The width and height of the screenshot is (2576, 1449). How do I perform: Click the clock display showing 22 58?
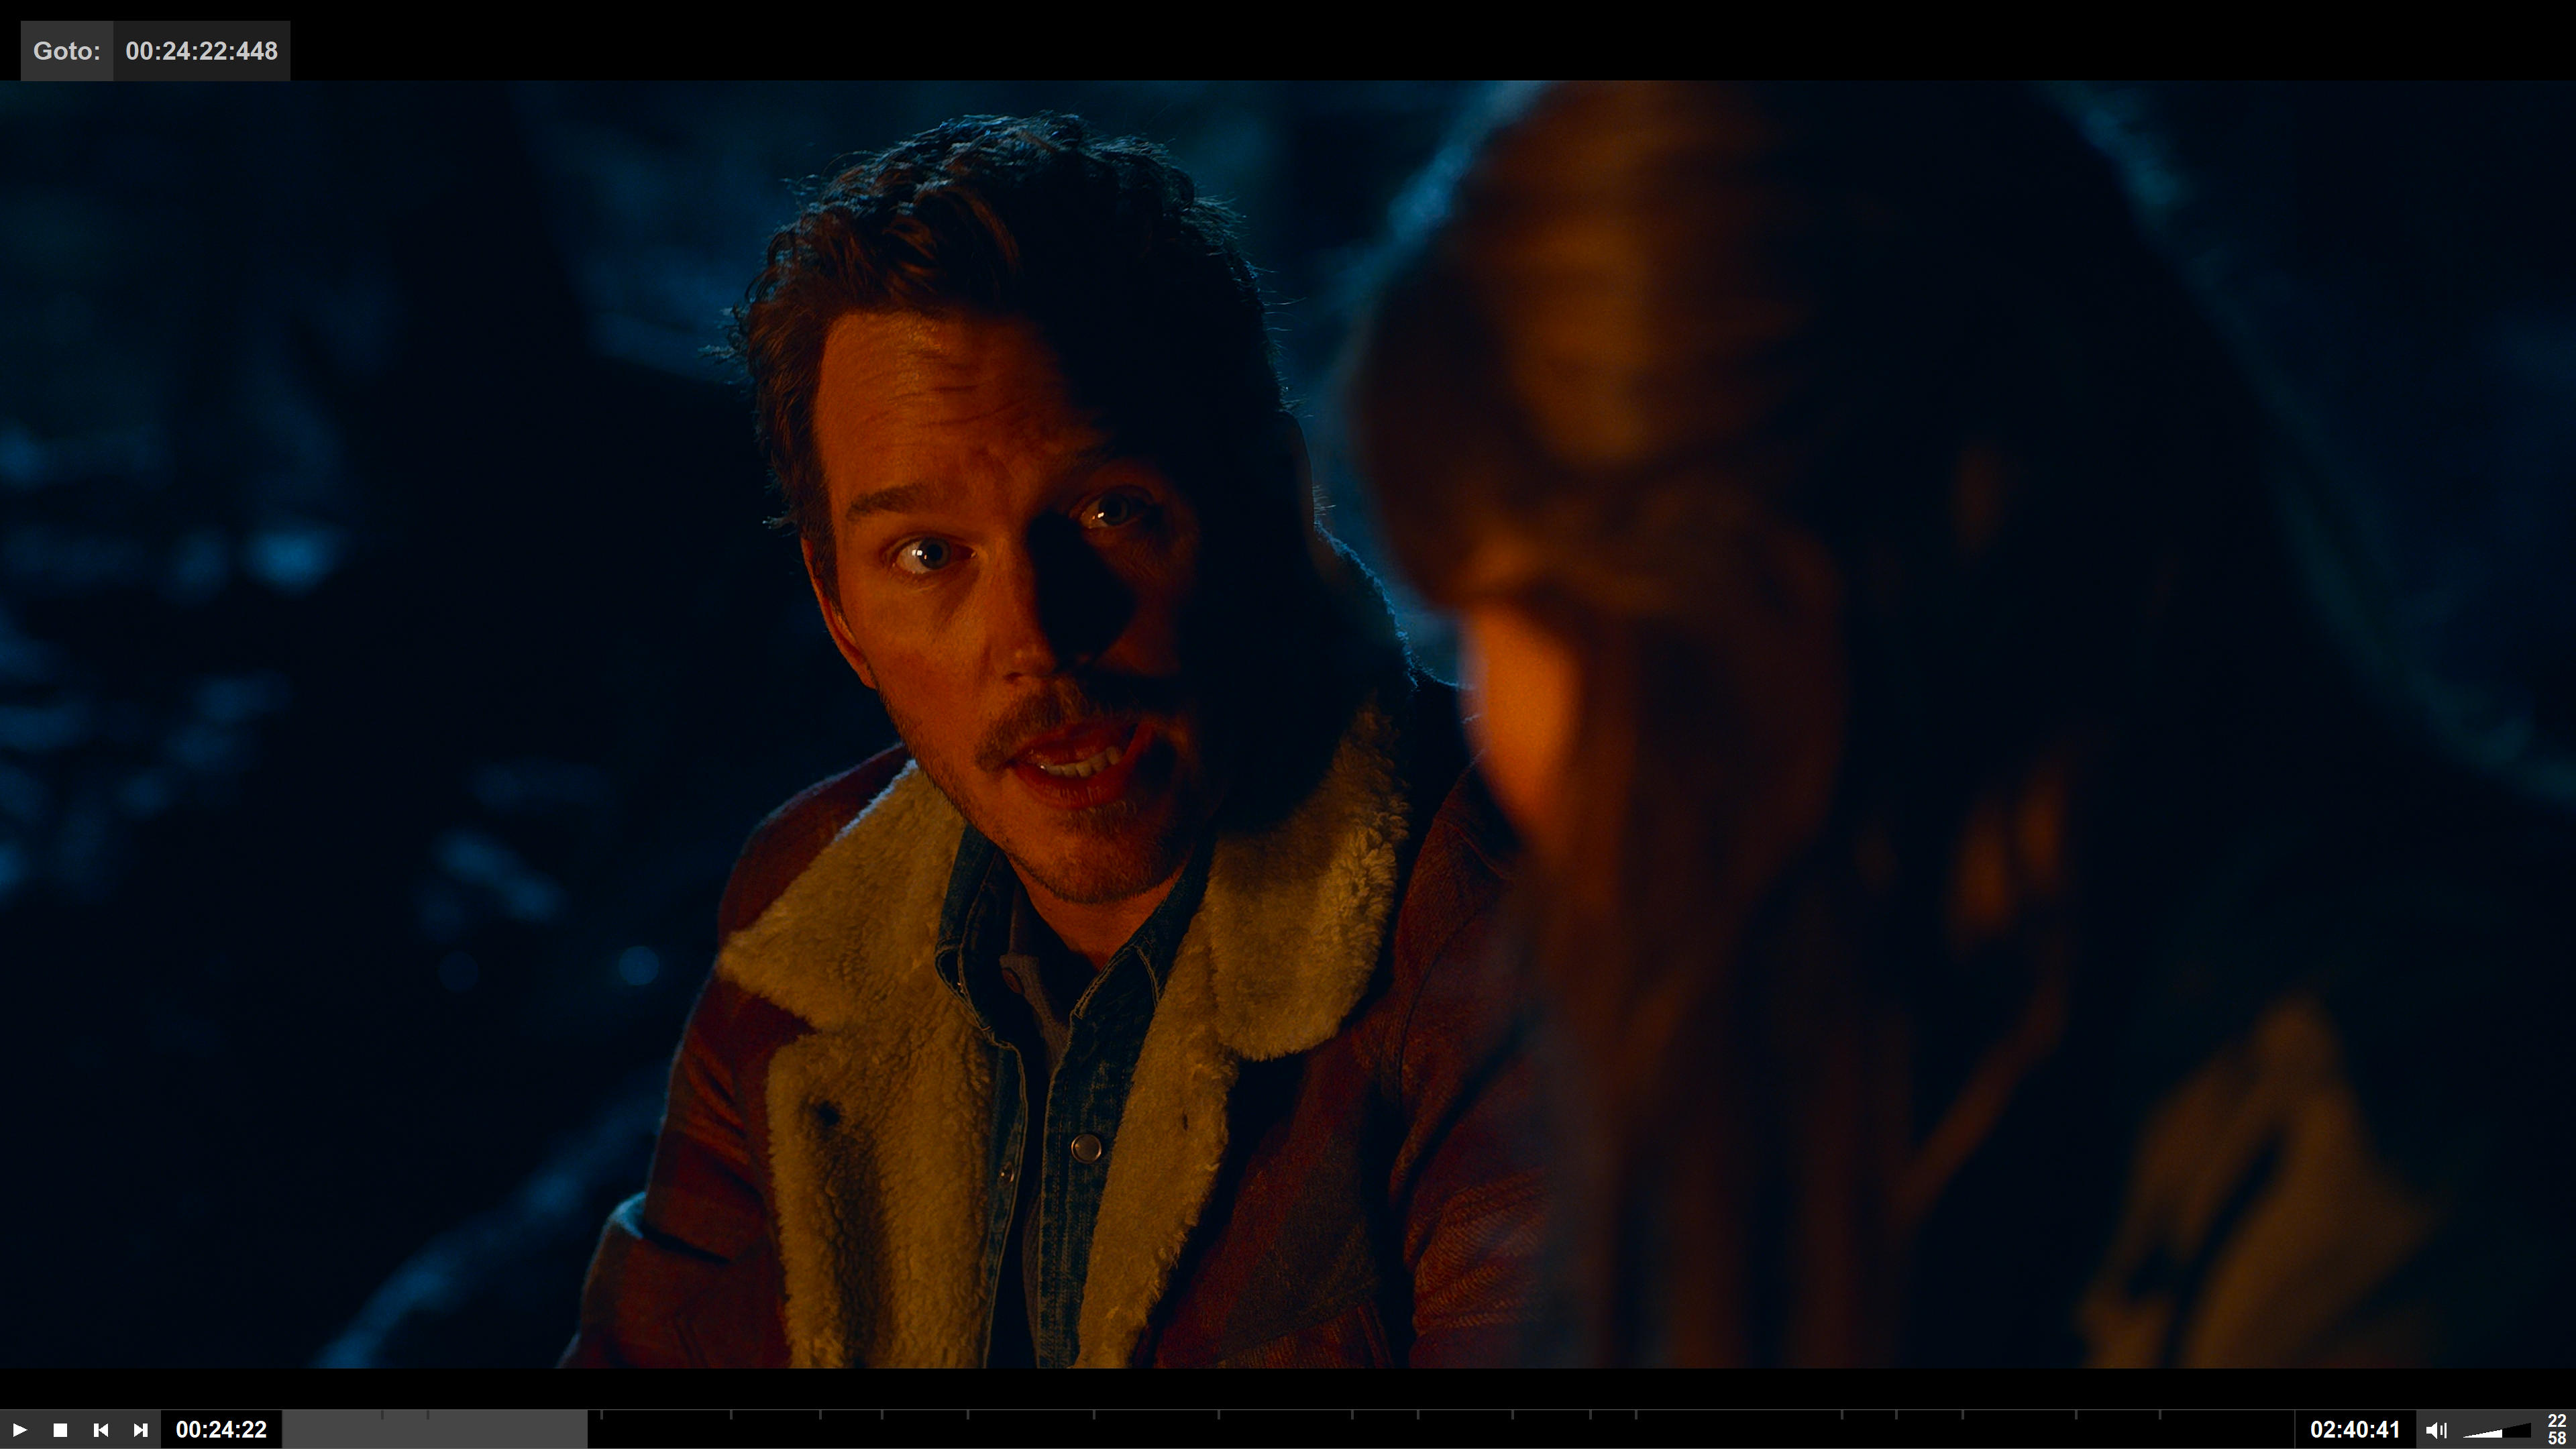2556,1430
